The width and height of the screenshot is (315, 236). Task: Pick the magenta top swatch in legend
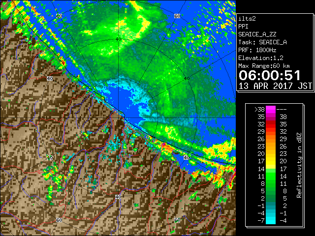[271, 110]
